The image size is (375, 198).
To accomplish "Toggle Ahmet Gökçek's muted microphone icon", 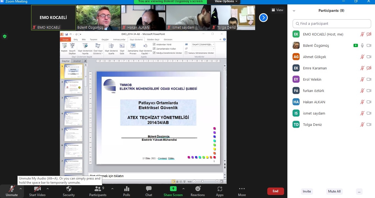I will [362, 57].
